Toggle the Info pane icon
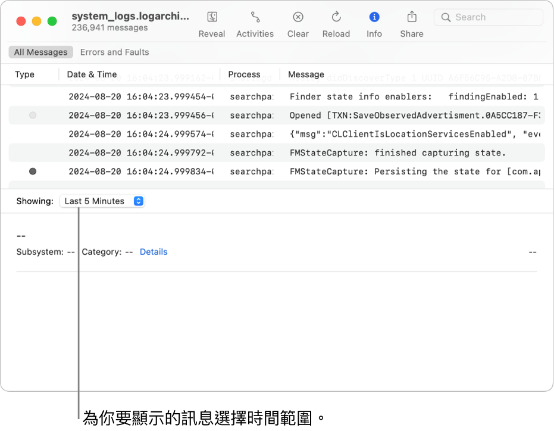The height and width of the screenshot is (431, 554). coord(374,17)
